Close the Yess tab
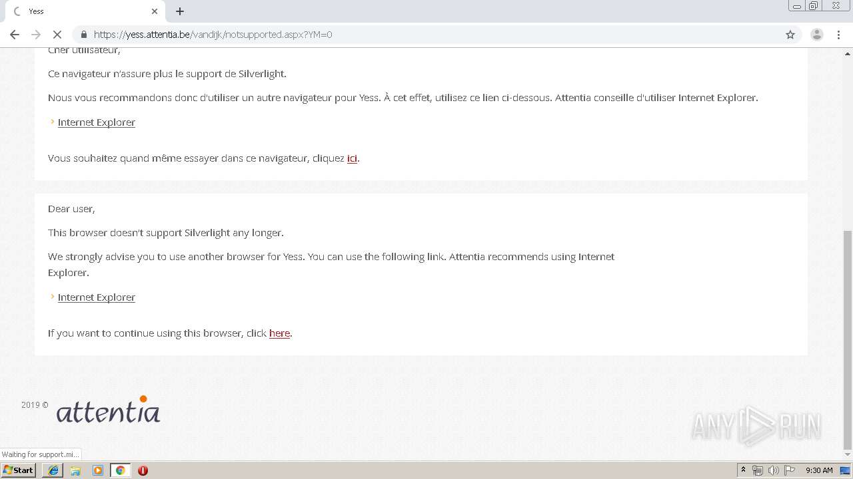The image size is (853, 479). (155, 11)
